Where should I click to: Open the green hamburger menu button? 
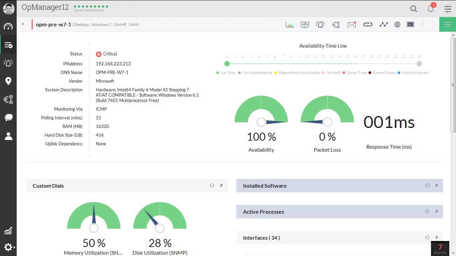(448, 24)
